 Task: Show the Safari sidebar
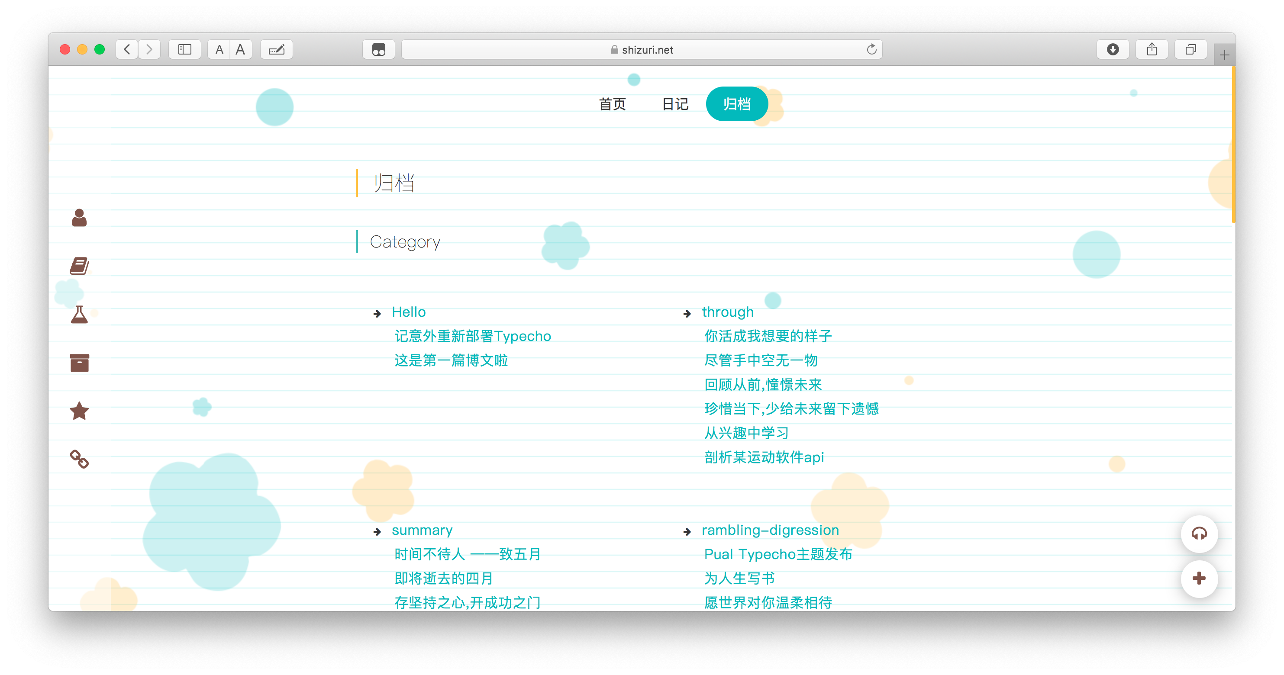pyautogui.click(x=185, y=49)
